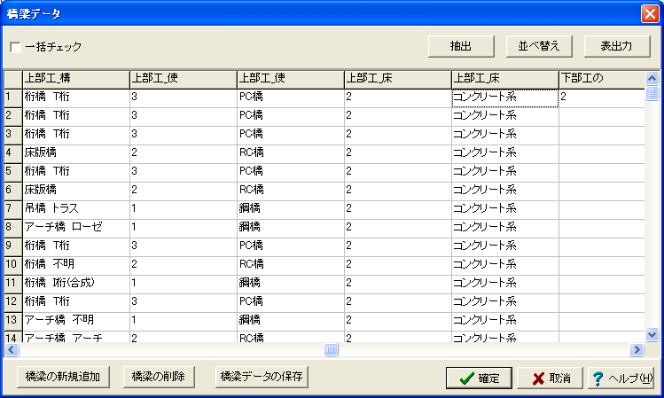The height and width of the screenshot is (398, 664).
Task: Click 橋梁データの保存 button
Action: click(262, 377)
